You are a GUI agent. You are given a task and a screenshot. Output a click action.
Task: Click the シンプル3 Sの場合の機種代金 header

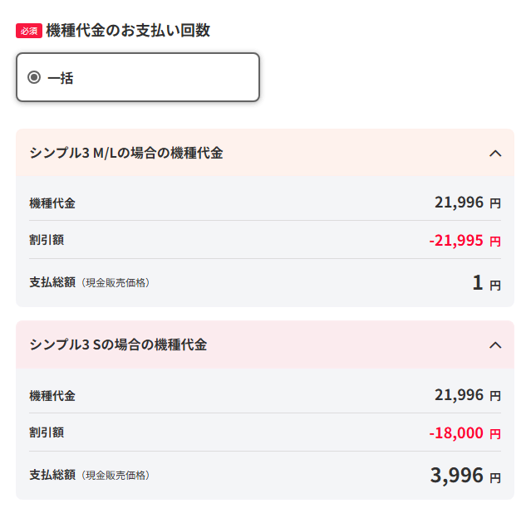(x=265, y=344)
